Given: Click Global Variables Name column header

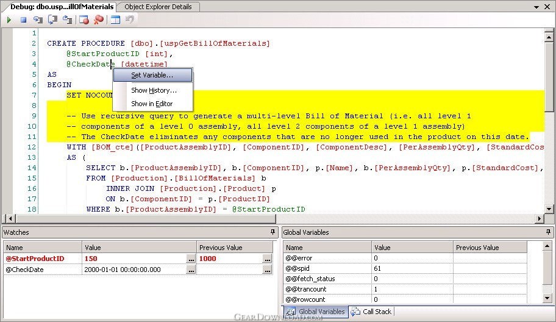Looking at the screenshot, I should pos(327,248).
